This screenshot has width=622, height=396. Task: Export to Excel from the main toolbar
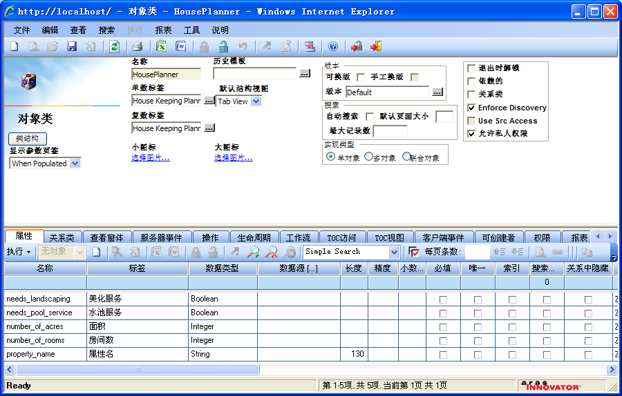(161, 47)
